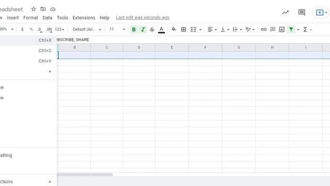
Task: Expand the submenu arrow at the menu bottom
Action: (x=50, y=181)
